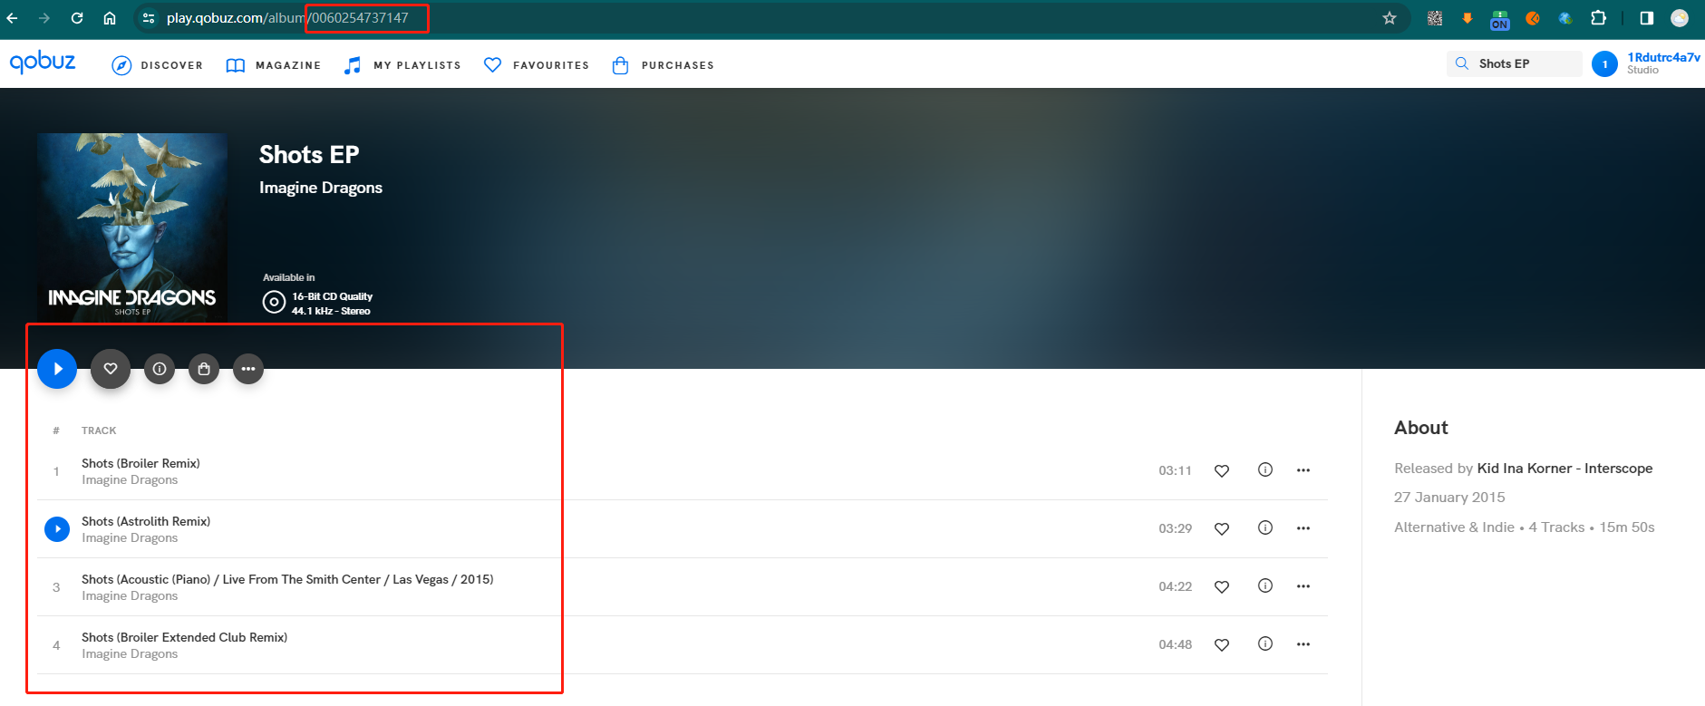
Task: Open options for Shots (Astrolith Remix)
Action: [1303, 528]
